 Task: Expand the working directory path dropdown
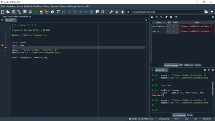click(202, 12)
